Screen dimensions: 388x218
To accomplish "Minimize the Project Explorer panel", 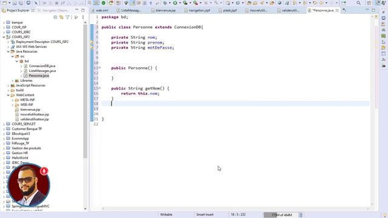I will click(x=77, y=10).
